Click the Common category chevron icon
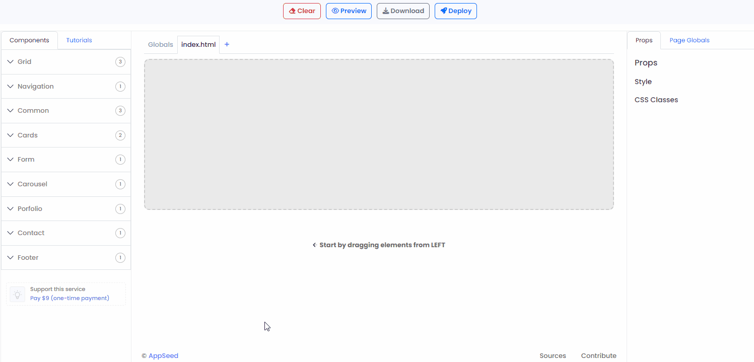Image resolution: width=754 pixels, height=362 pixels. (10, 110)
